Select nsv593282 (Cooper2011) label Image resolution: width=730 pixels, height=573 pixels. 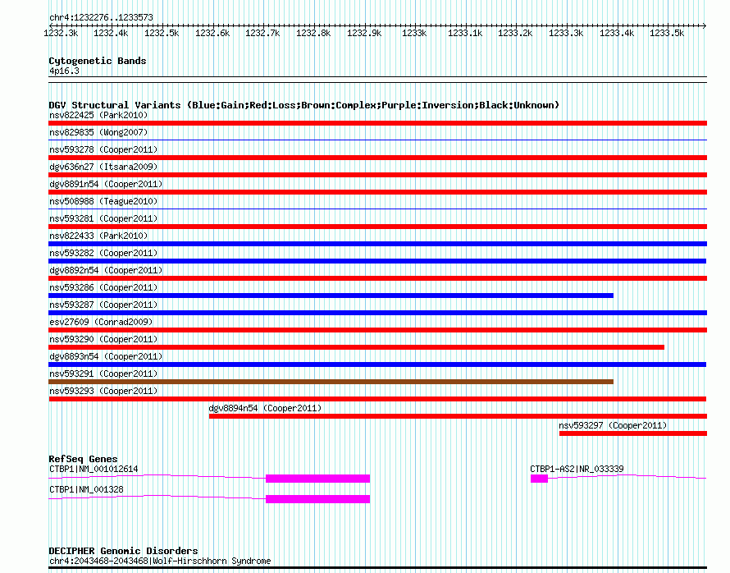pos(103,253)
